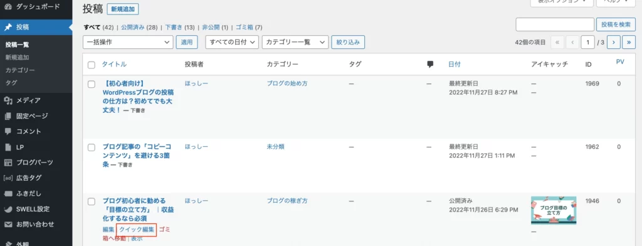
Task: Click the 新規追加 button beside 投稿 heading
Action: point(122,9)
